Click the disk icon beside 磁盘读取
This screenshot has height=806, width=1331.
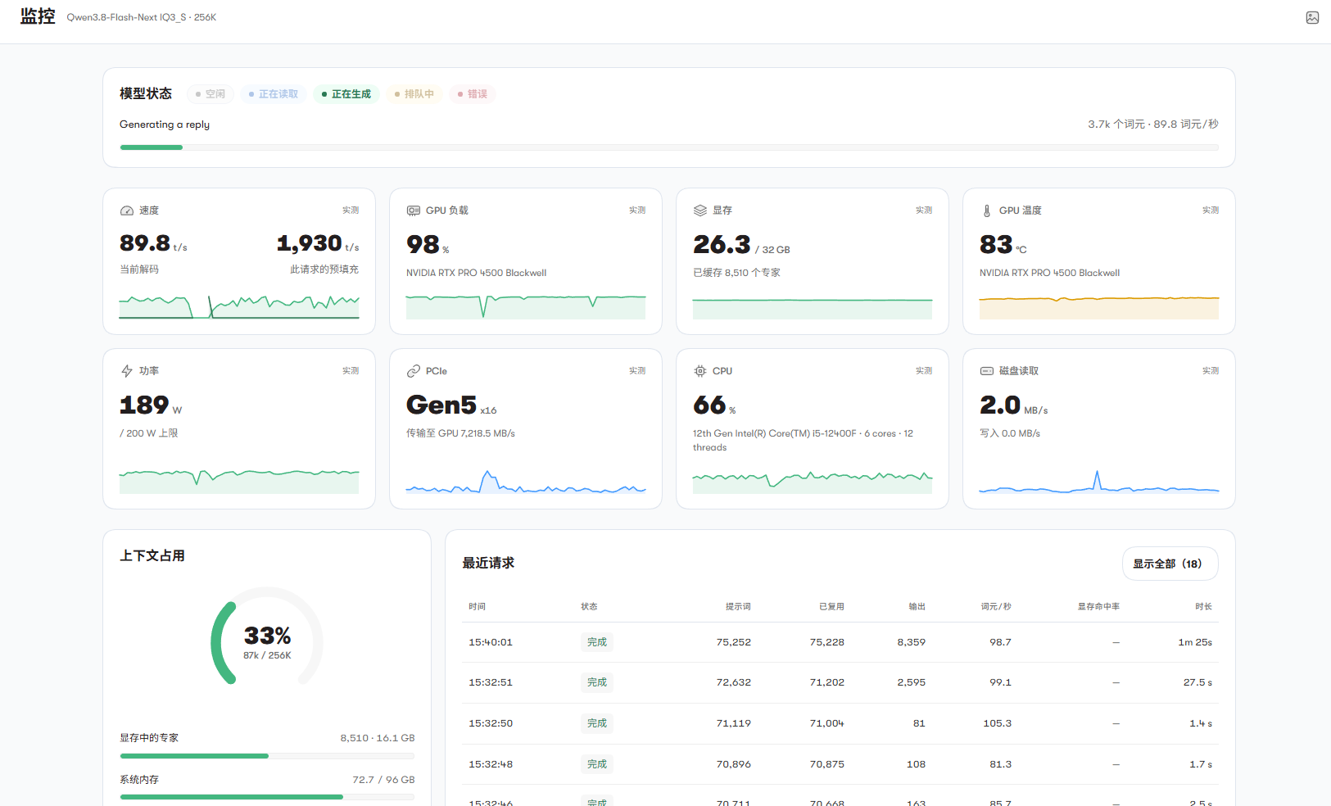pos(987,371)
